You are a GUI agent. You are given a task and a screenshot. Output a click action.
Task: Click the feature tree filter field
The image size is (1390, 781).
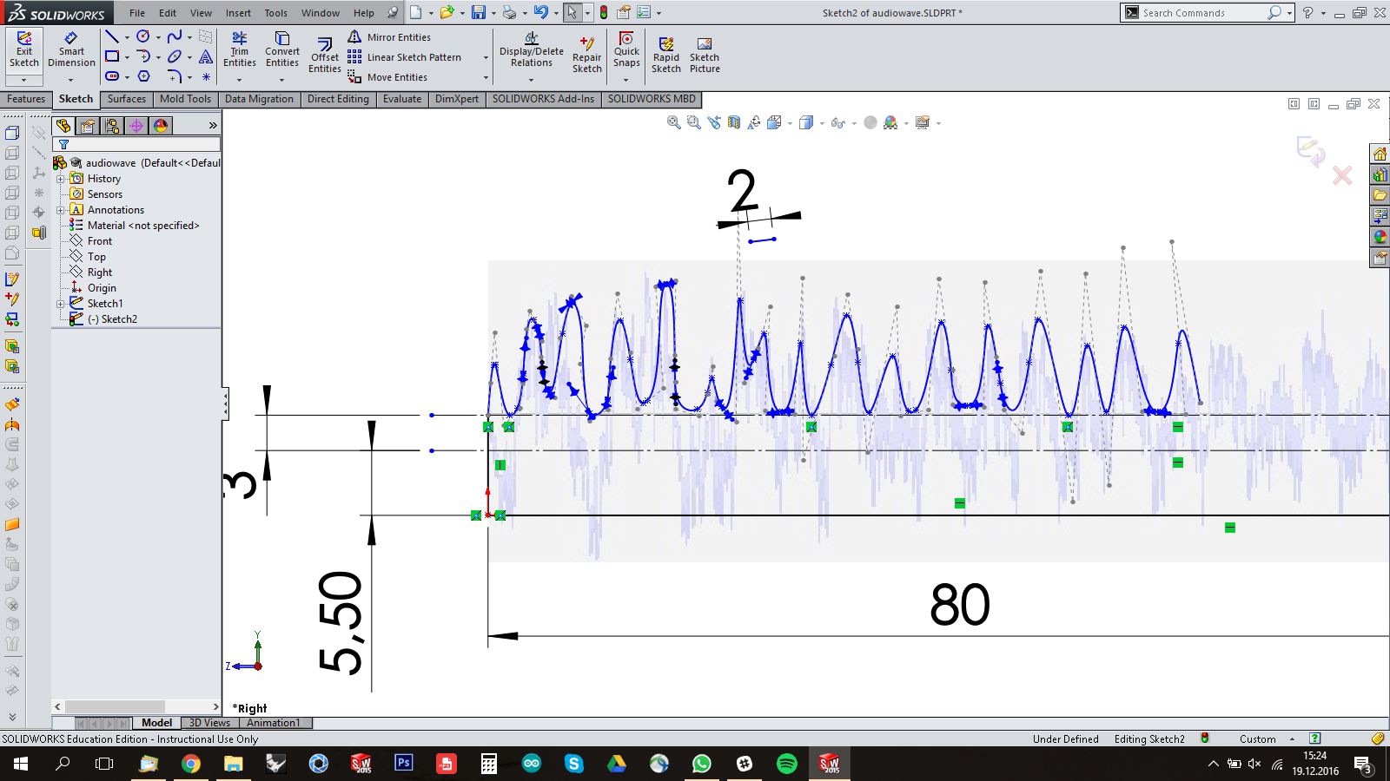coord(136,144)
